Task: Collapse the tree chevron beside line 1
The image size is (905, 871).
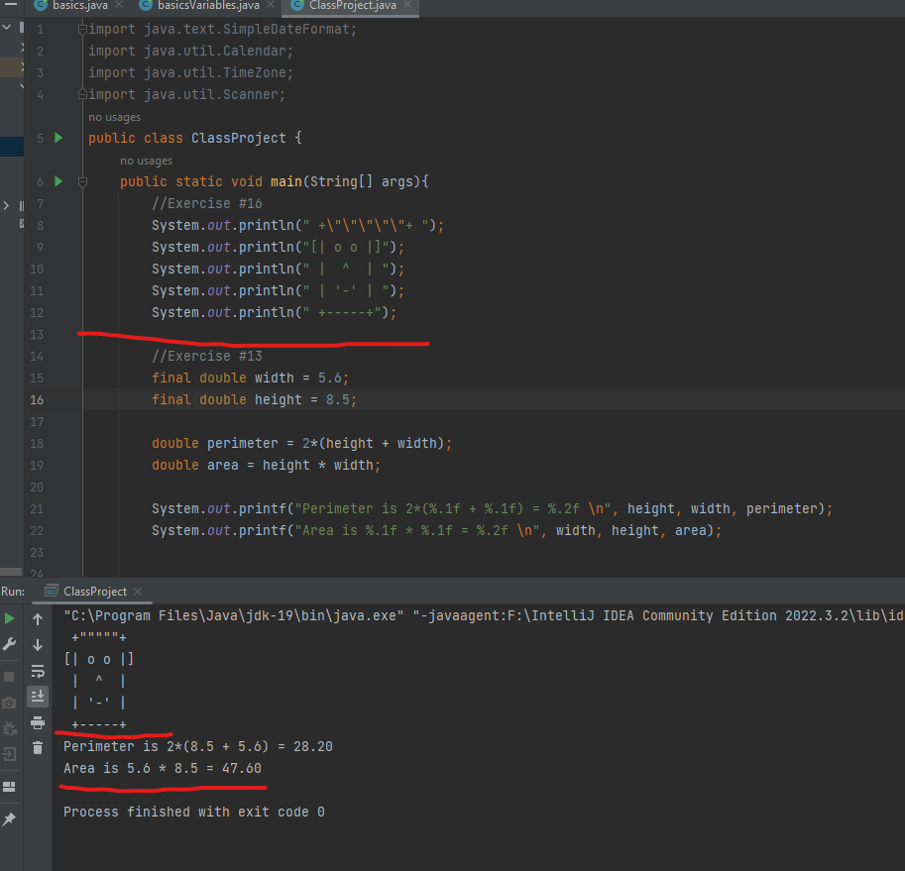Action: (x=6, y=27)
